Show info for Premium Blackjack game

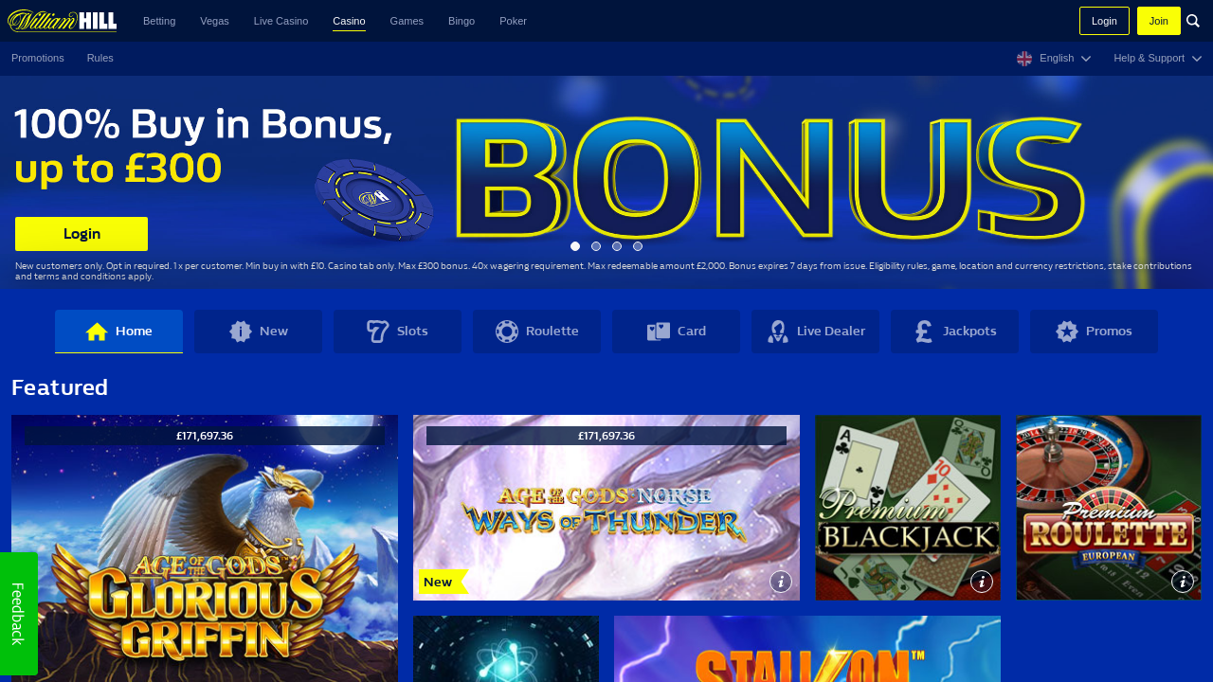click(982, 582)
